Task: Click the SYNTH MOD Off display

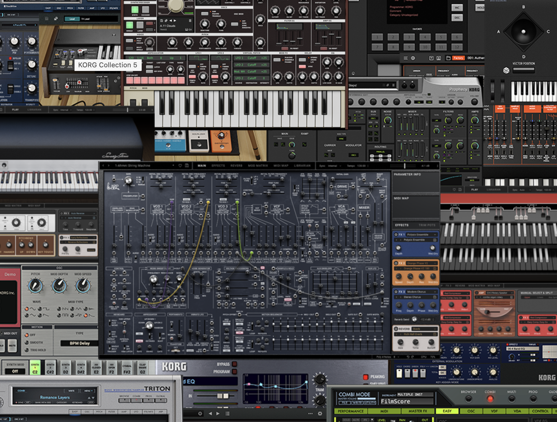Action: pos(15,371)
